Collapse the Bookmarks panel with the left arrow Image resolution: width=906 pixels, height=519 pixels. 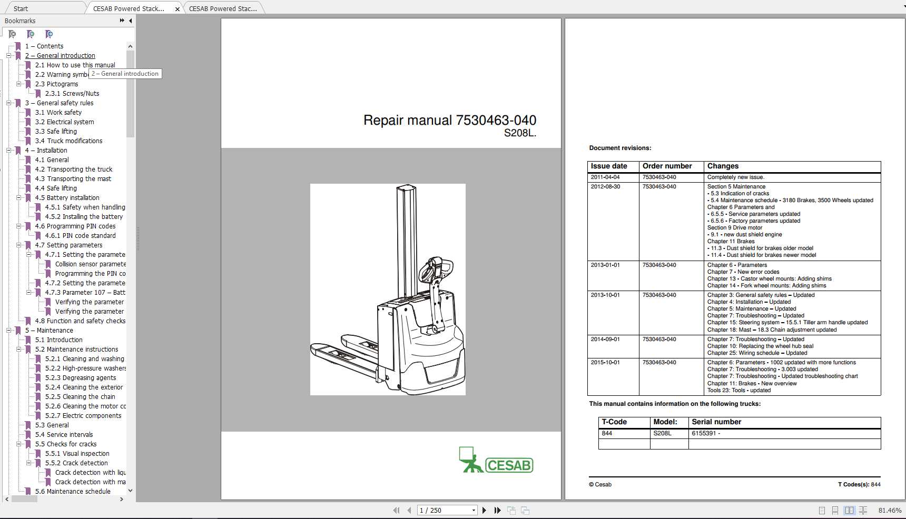click(131, 21)
